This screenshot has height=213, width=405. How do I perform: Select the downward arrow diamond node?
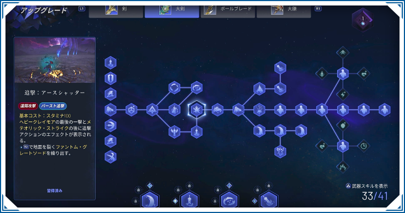pyautogui.click(x=322, y=74)
